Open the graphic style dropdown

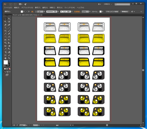tap(103, 12)
